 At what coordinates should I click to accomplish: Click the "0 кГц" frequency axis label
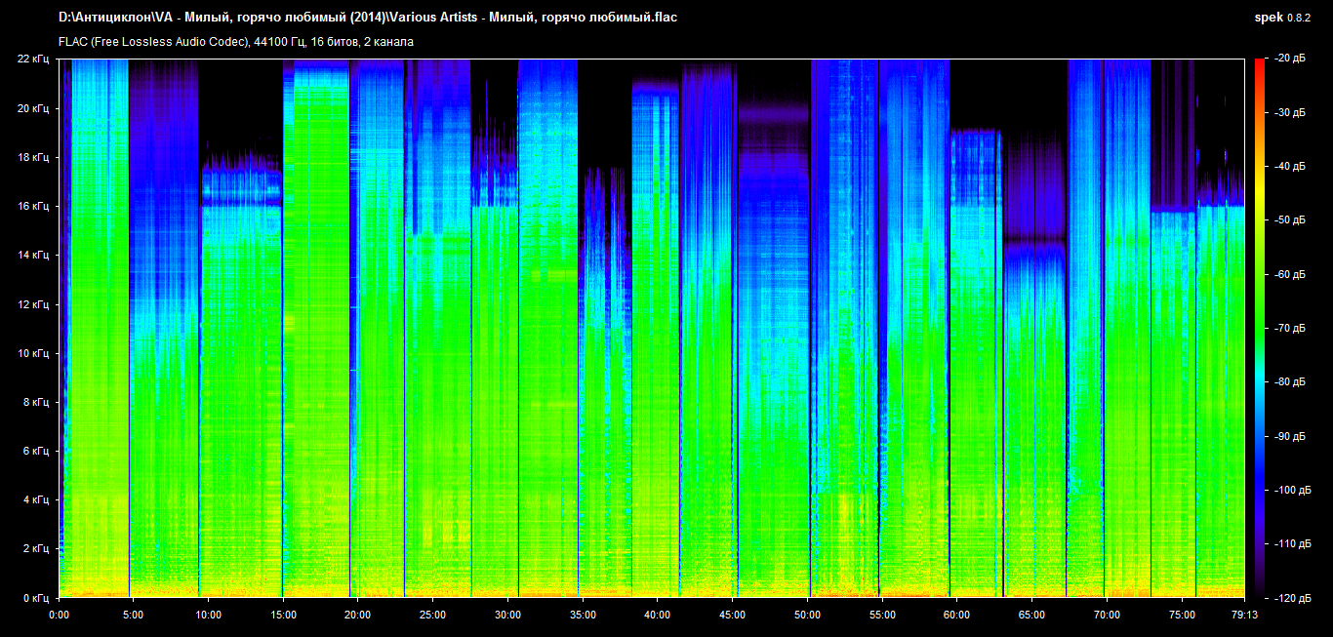pos(36,597)
